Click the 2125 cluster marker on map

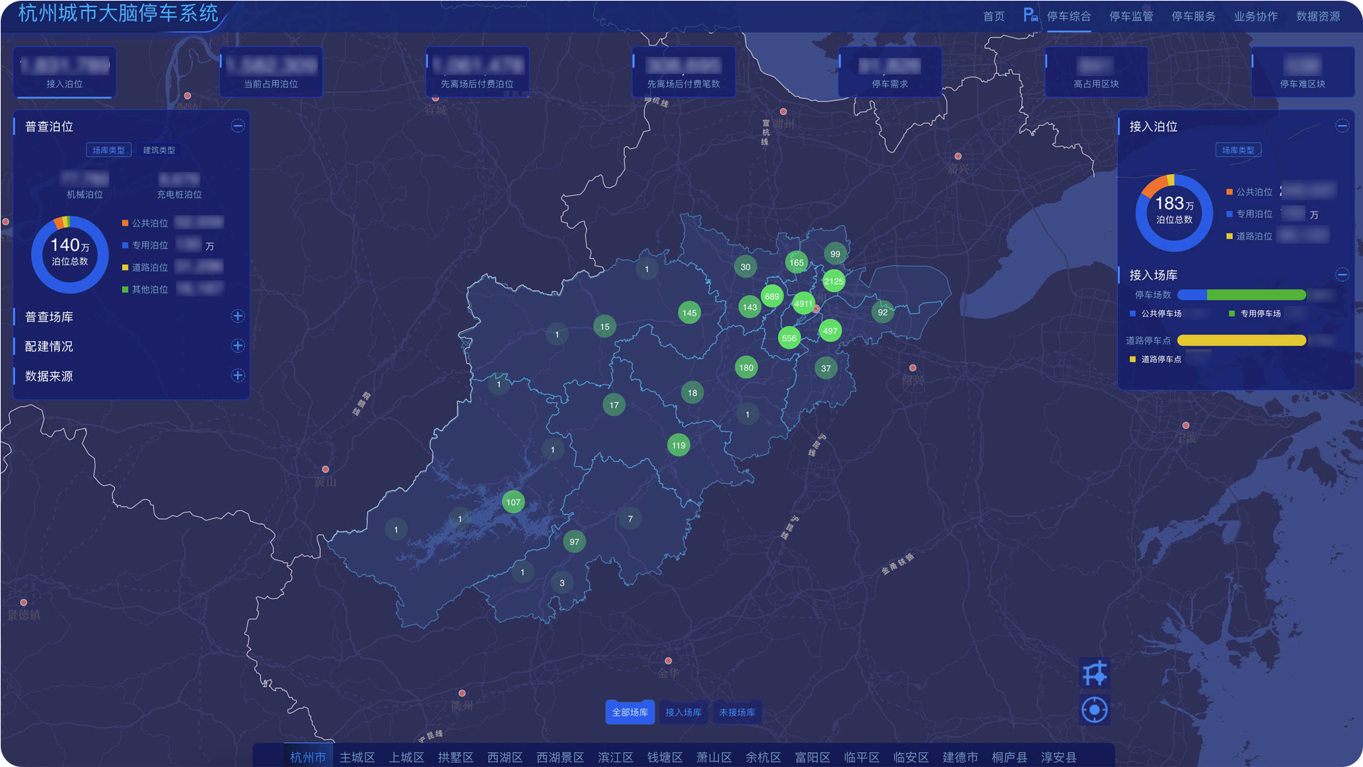[833, 281]
